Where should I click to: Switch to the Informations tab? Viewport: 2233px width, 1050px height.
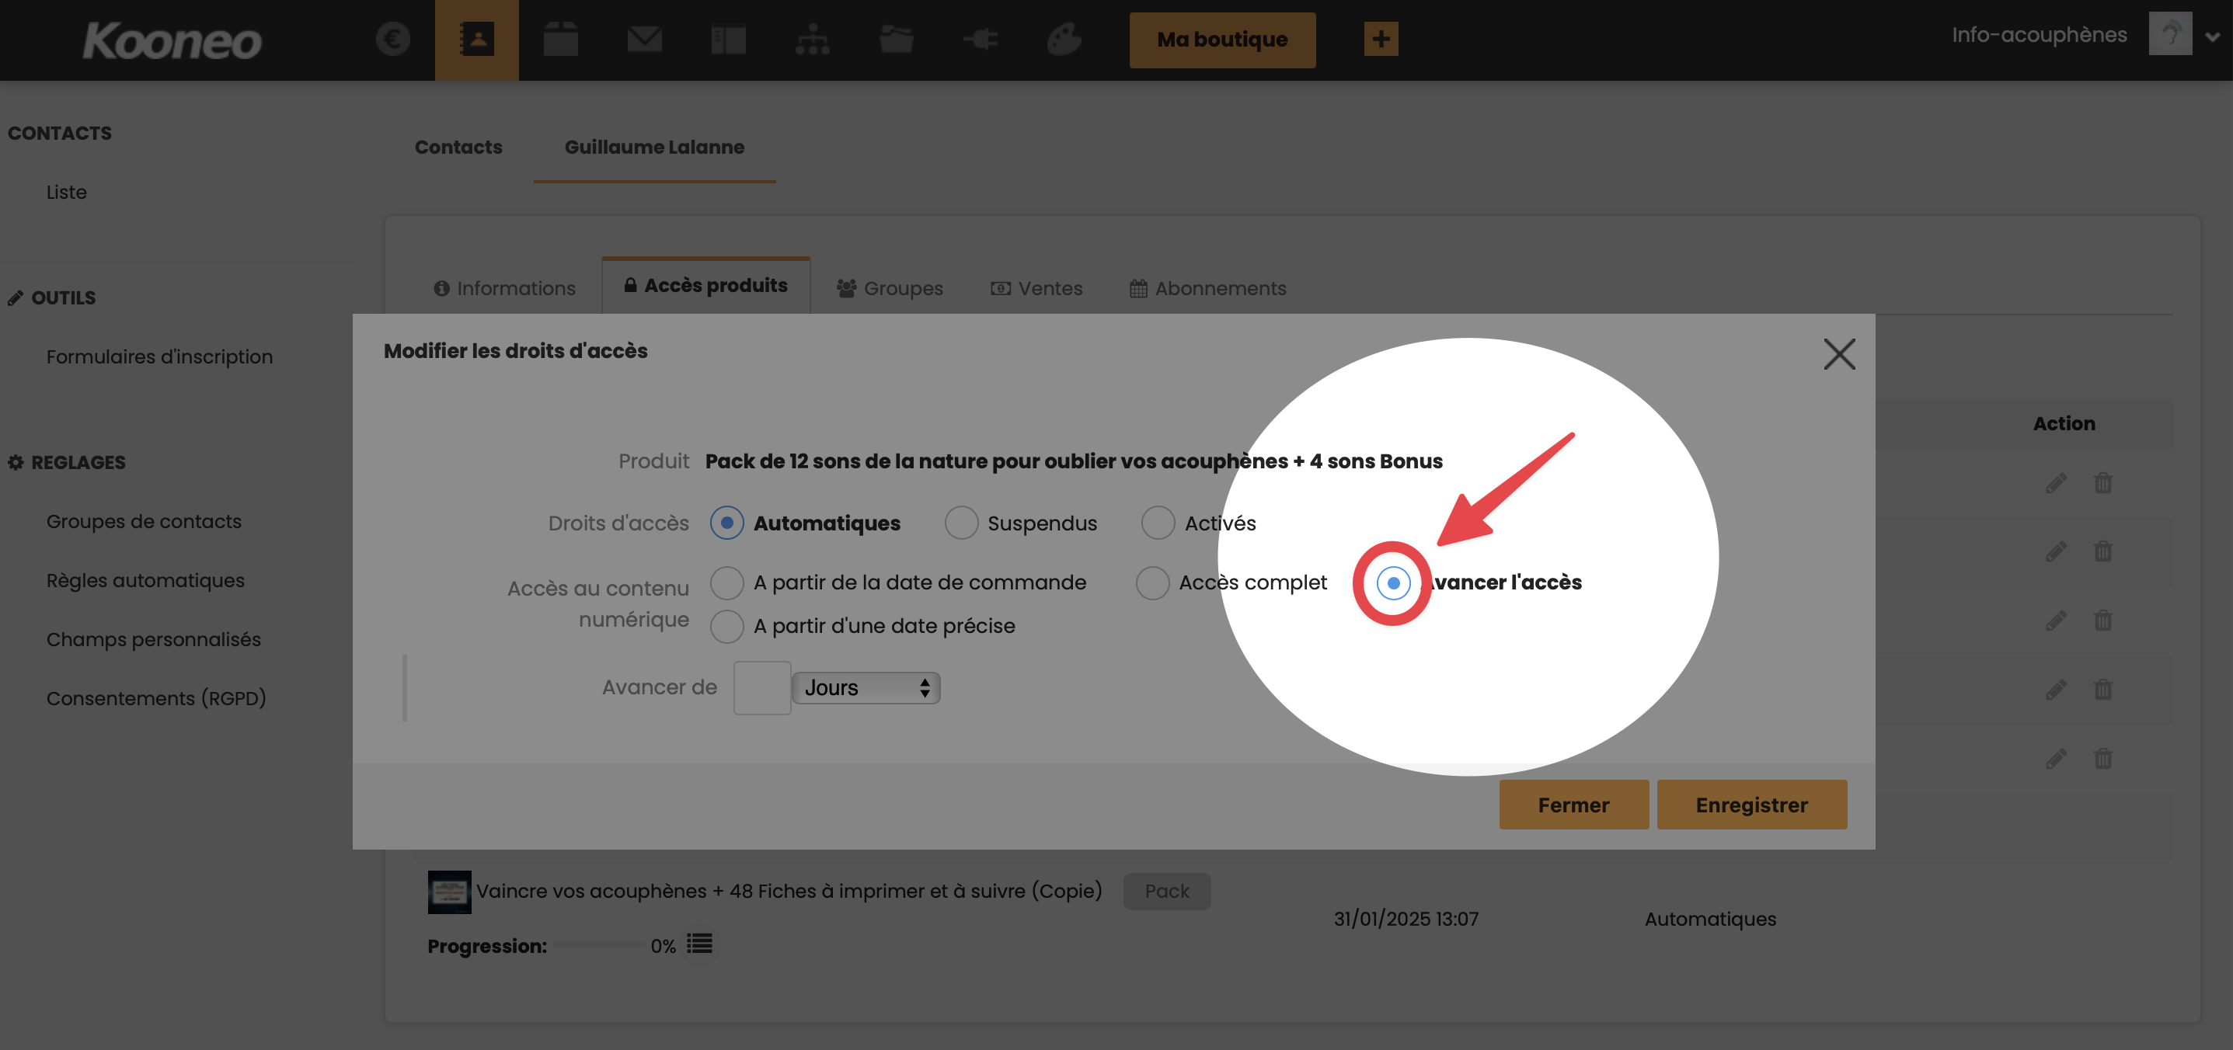504,288
